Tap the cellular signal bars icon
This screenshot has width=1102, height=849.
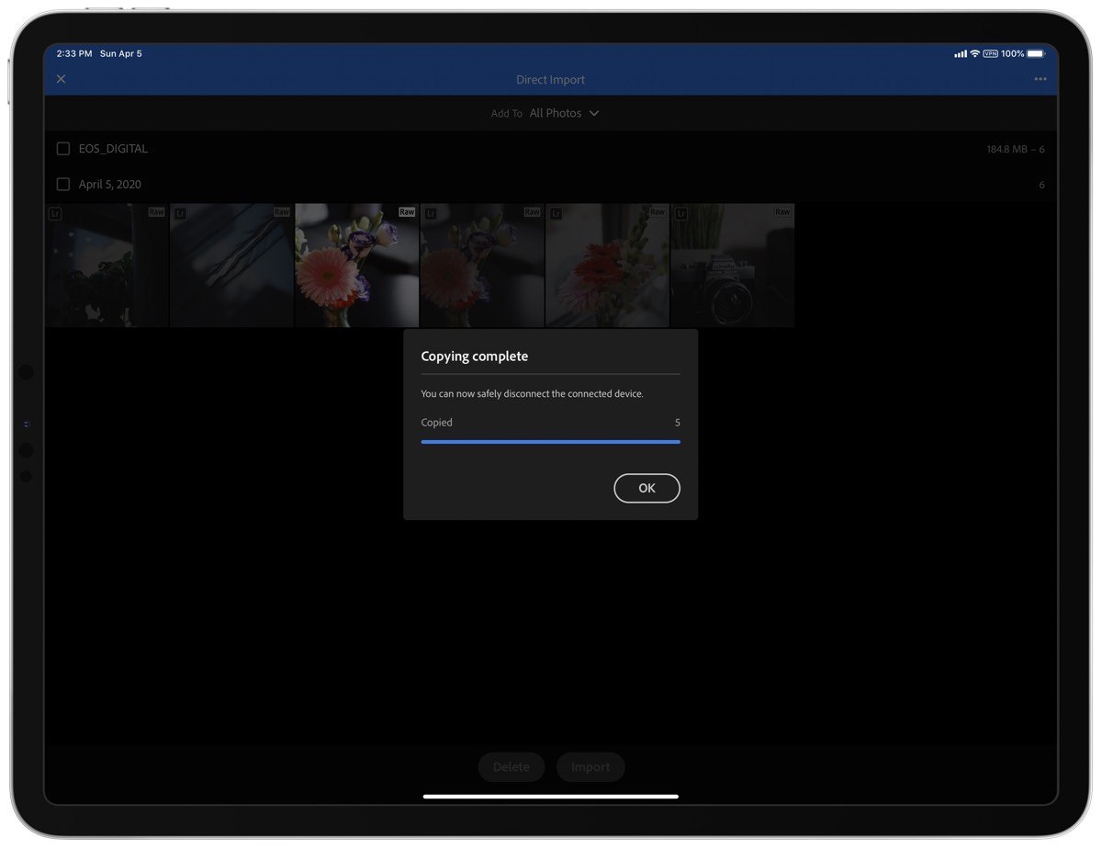(x=960, y=54)
